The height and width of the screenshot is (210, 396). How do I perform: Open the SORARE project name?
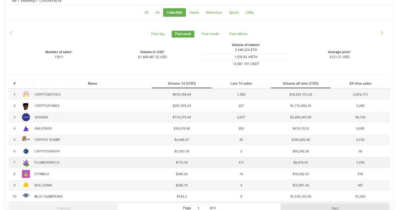point(41,117)
